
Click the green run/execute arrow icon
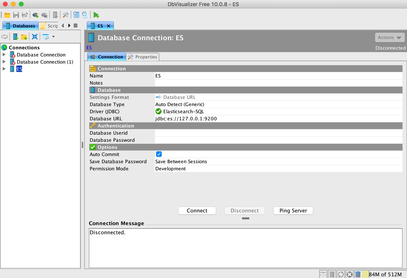coord(96,15)
